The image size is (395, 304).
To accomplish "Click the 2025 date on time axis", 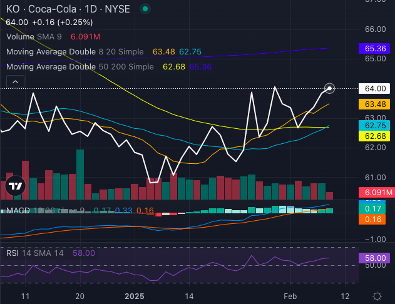I will pos(134,295).
